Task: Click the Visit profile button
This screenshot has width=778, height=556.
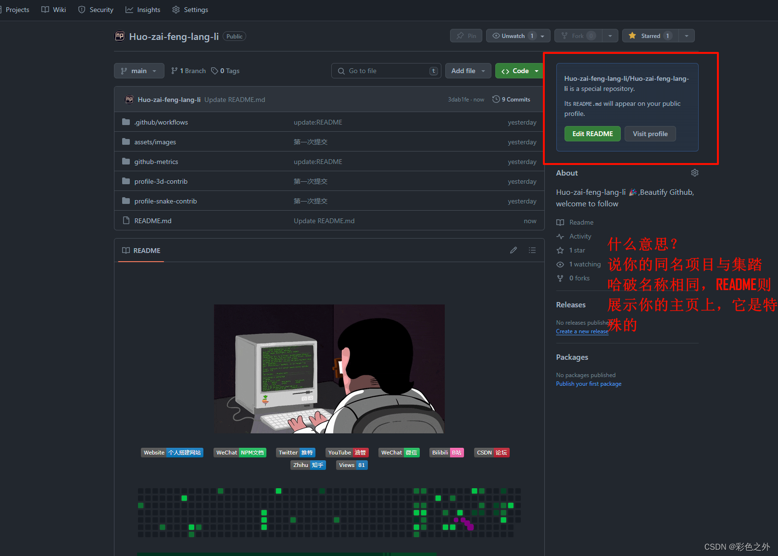Action: 650,134
